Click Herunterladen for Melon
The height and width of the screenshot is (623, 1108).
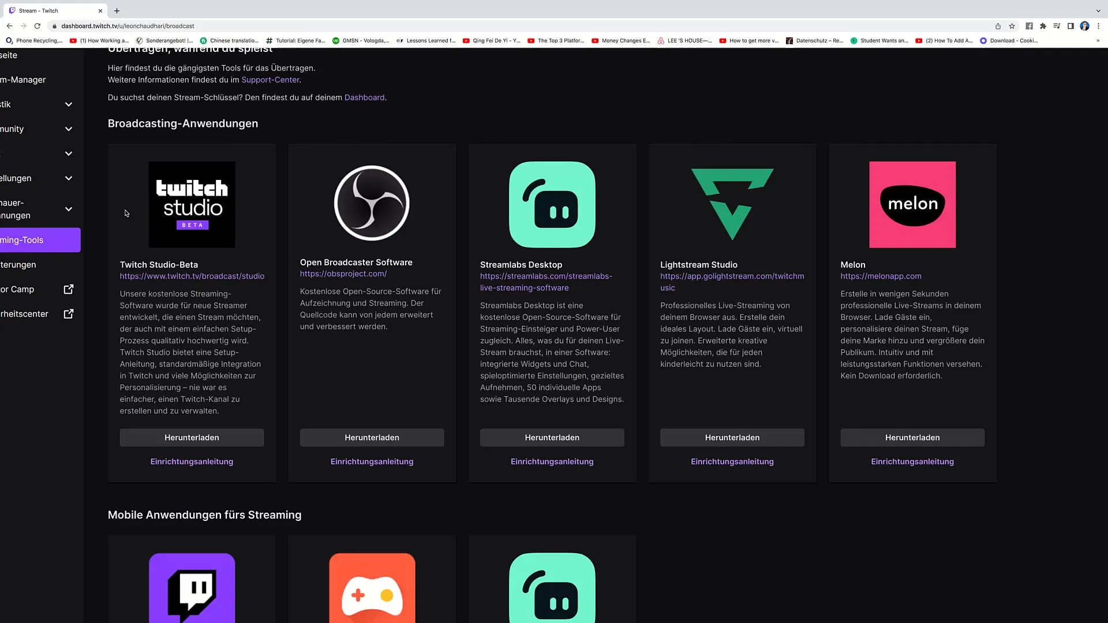tap(912, 437)
